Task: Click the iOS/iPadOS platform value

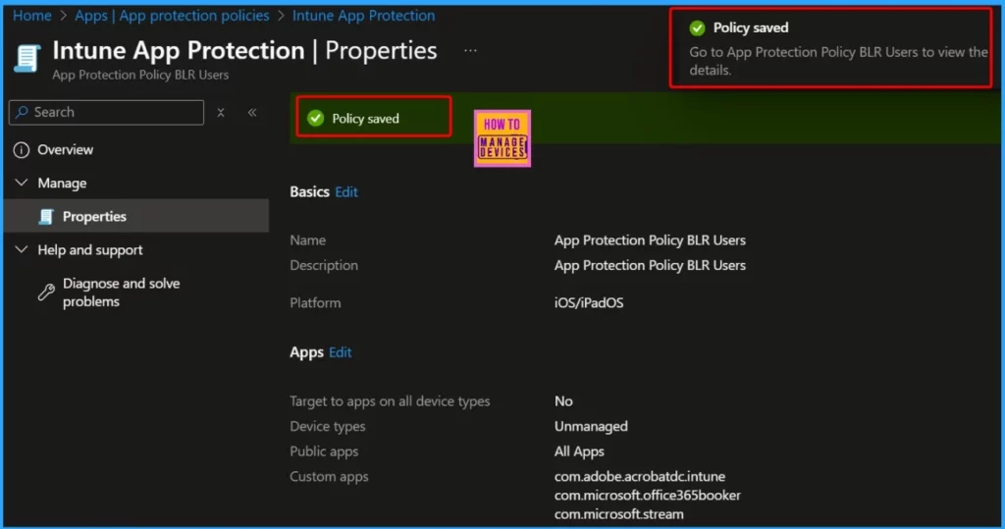Action: (589, 302)
